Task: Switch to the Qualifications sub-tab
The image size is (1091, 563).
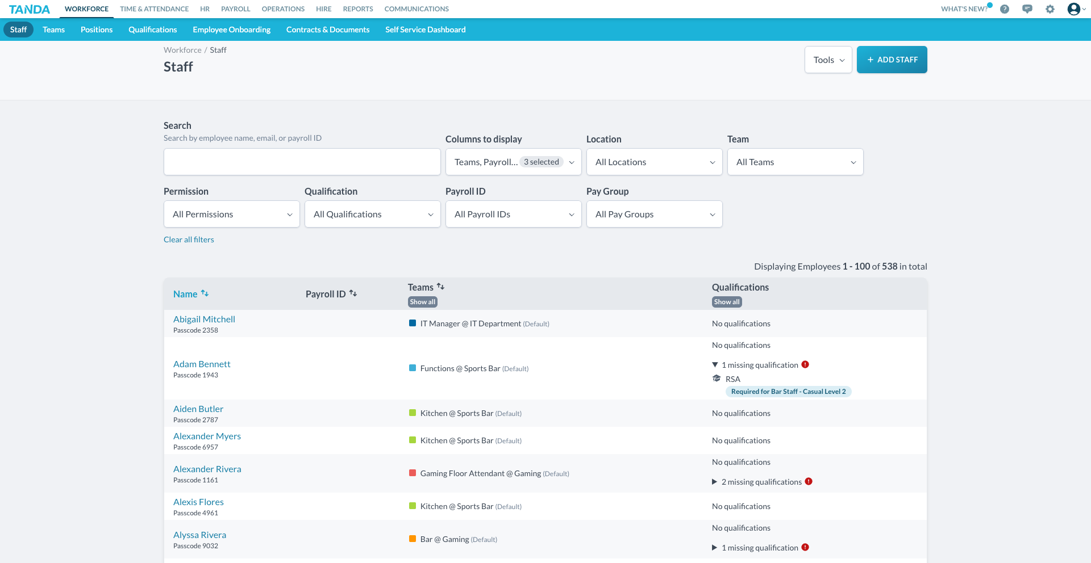Action: coord(152,30)
